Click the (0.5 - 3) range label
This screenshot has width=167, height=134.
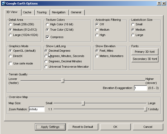(153, 88)
